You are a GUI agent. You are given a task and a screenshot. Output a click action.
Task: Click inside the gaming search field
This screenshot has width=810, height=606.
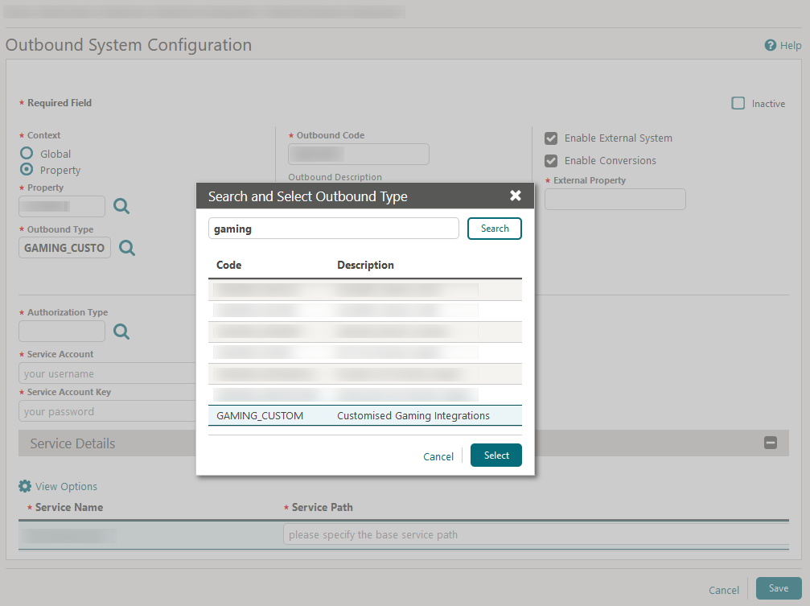[x=333, y=228]
